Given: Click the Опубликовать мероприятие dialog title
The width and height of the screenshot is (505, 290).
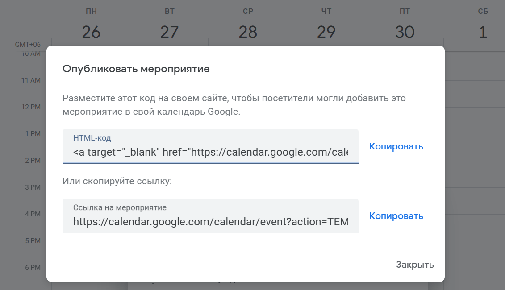Looking at the screenshot, I should pyautogui.click(x=136, y=69).
